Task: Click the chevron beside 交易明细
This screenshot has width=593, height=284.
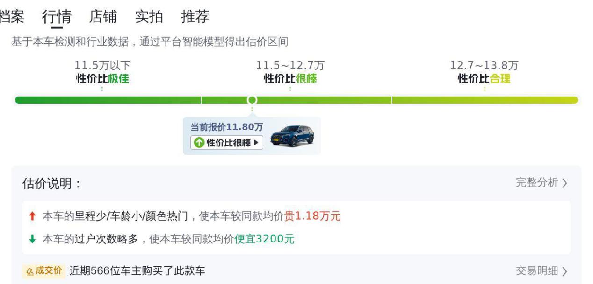Action: (x=564, y=271)
